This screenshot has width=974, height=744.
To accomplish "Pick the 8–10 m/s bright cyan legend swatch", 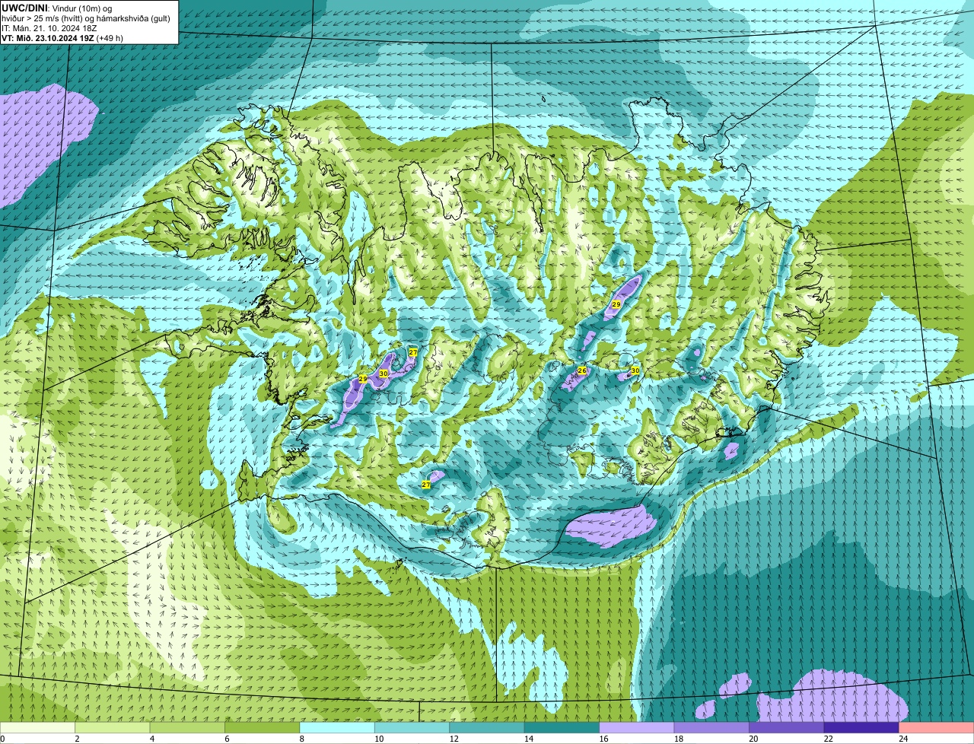I will (338, 727).
